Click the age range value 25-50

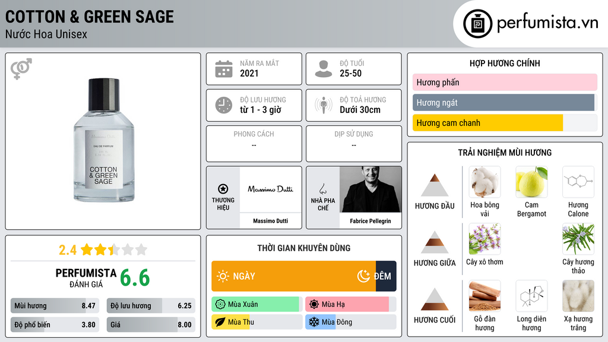click(350, 73)
